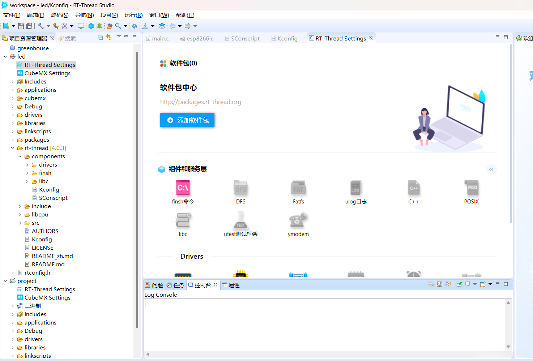Go forward with the right arrow icon
This screenshot has width=533, height=361.
pos(188,26)
